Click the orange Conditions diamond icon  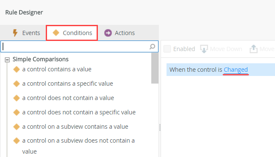click(56, 32)
